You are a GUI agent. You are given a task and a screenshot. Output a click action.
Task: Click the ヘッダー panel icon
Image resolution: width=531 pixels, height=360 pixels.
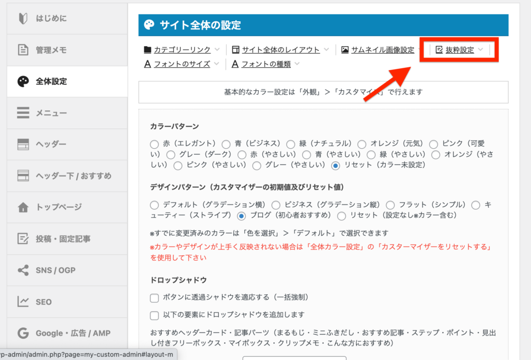(x=23, y=145)
